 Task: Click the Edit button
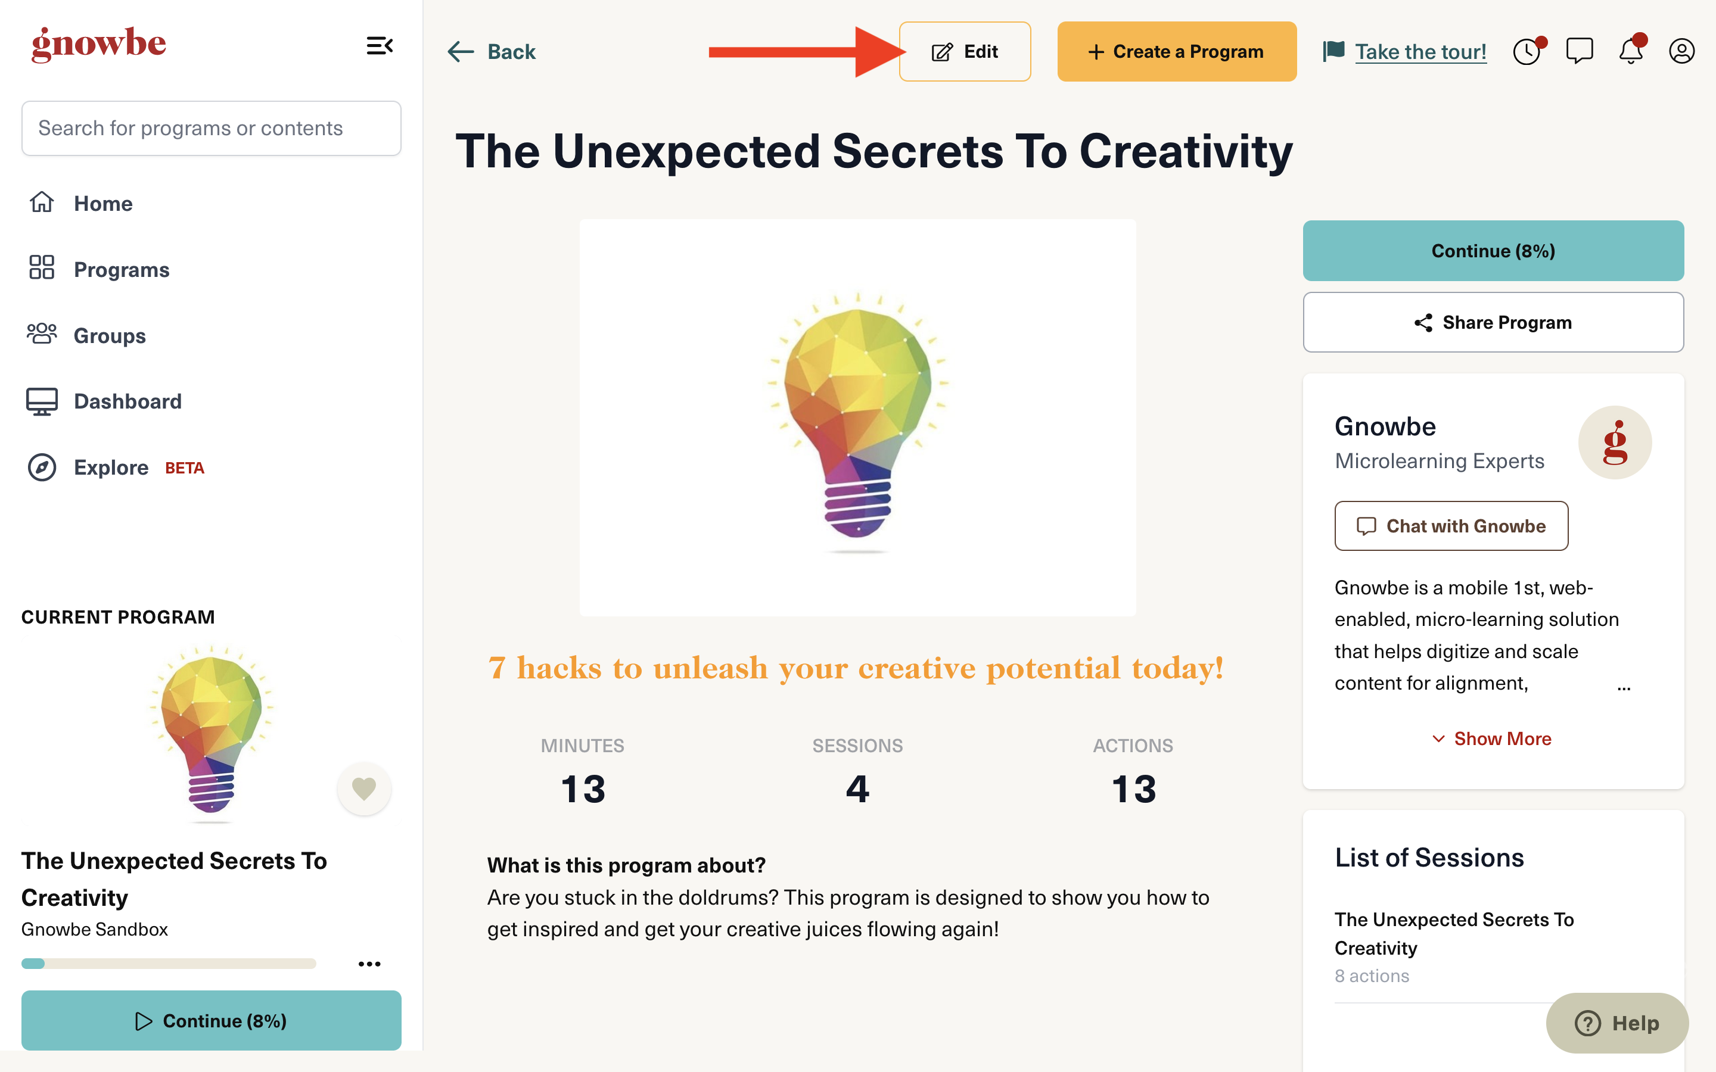(965, 52)
